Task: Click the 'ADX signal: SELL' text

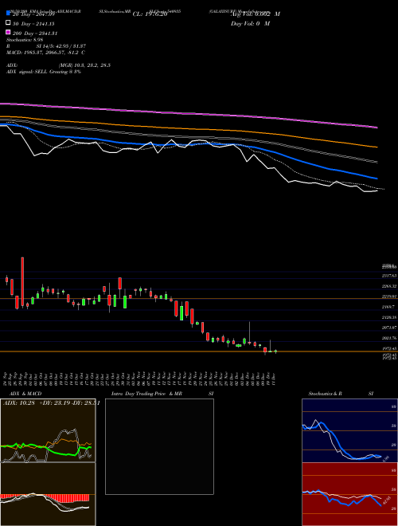Action: (27, 72)
